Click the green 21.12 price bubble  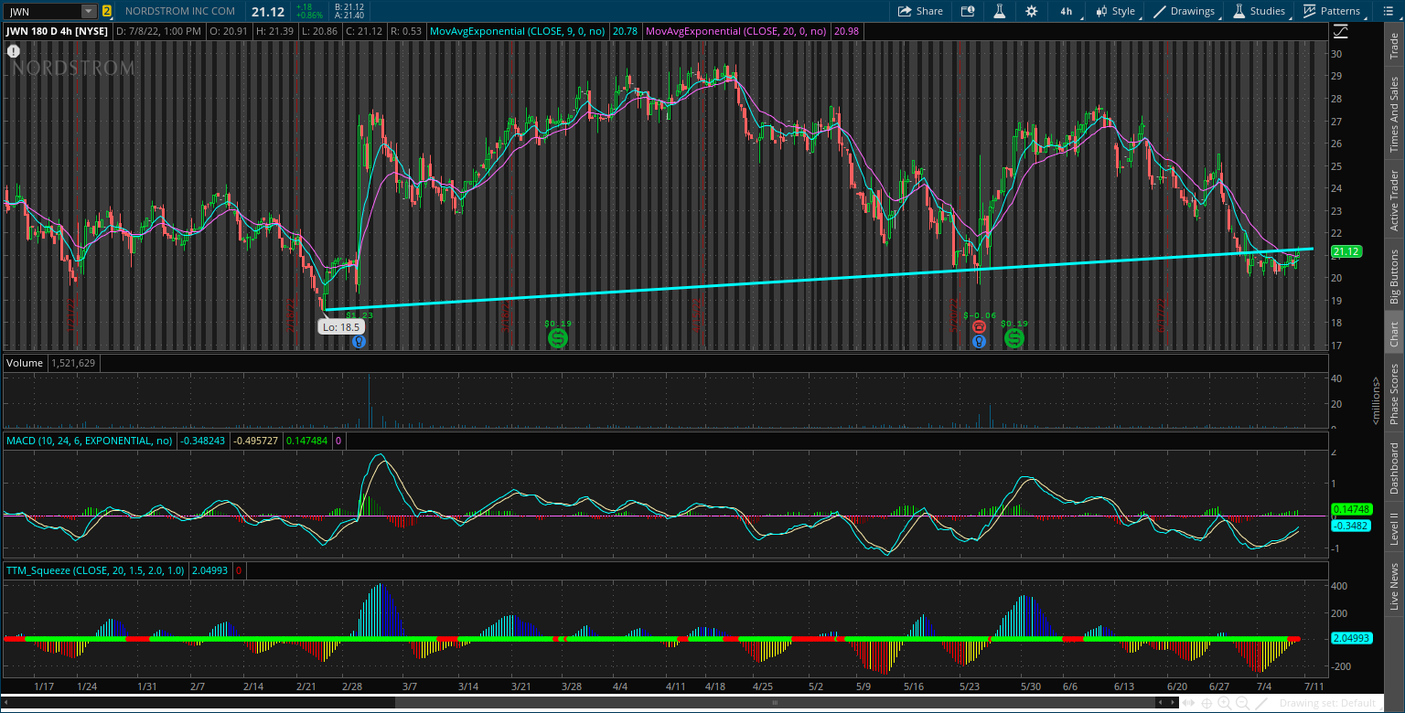click(x=1345, y=250)
